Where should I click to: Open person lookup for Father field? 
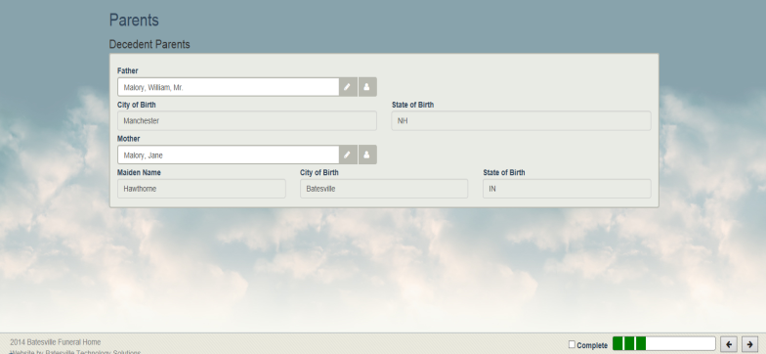point(367,87)
